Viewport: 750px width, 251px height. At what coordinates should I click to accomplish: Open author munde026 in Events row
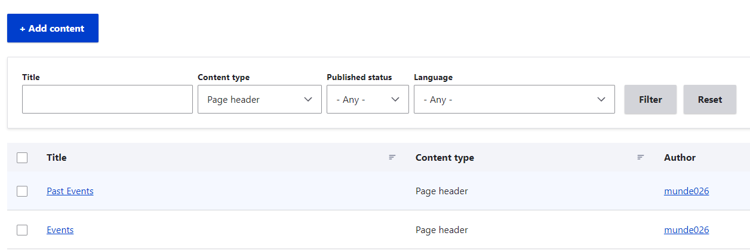(x=686, y=230)
